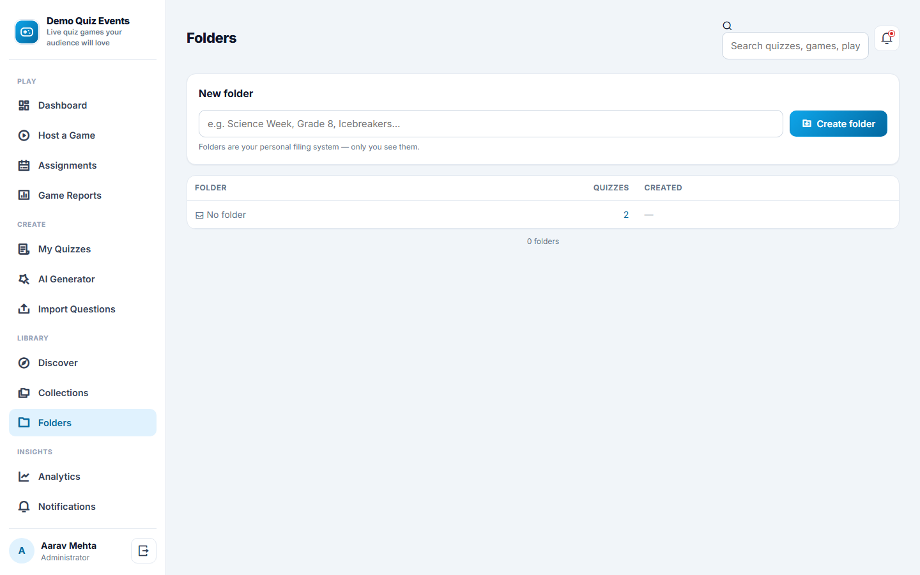Select the Folders icon in sidebar
Image resolution: width=920 pixels, height=575 pixels.
[x=24, y=423]
